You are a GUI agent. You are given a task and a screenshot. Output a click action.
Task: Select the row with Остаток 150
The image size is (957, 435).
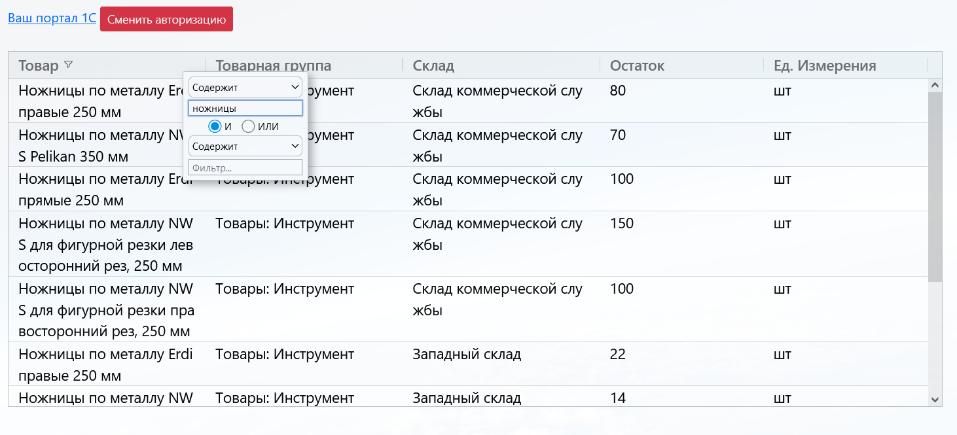622,224
